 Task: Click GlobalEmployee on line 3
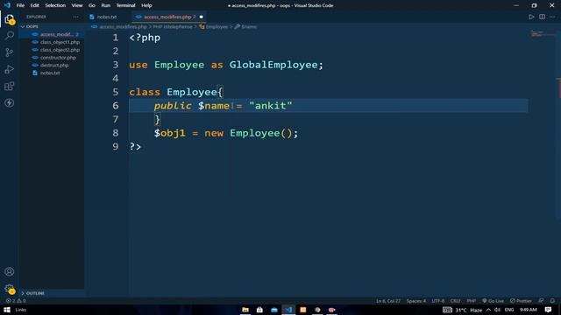273,65
